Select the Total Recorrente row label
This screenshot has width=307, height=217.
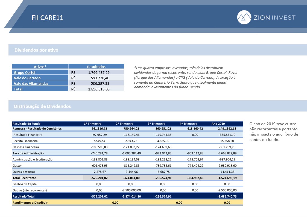pos(24,178)
